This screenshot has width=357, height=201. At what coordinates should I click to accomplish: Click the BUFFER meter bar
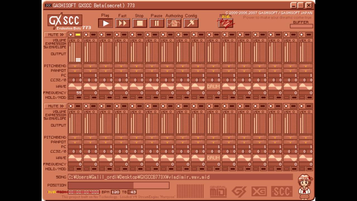[x=301, y=26]
